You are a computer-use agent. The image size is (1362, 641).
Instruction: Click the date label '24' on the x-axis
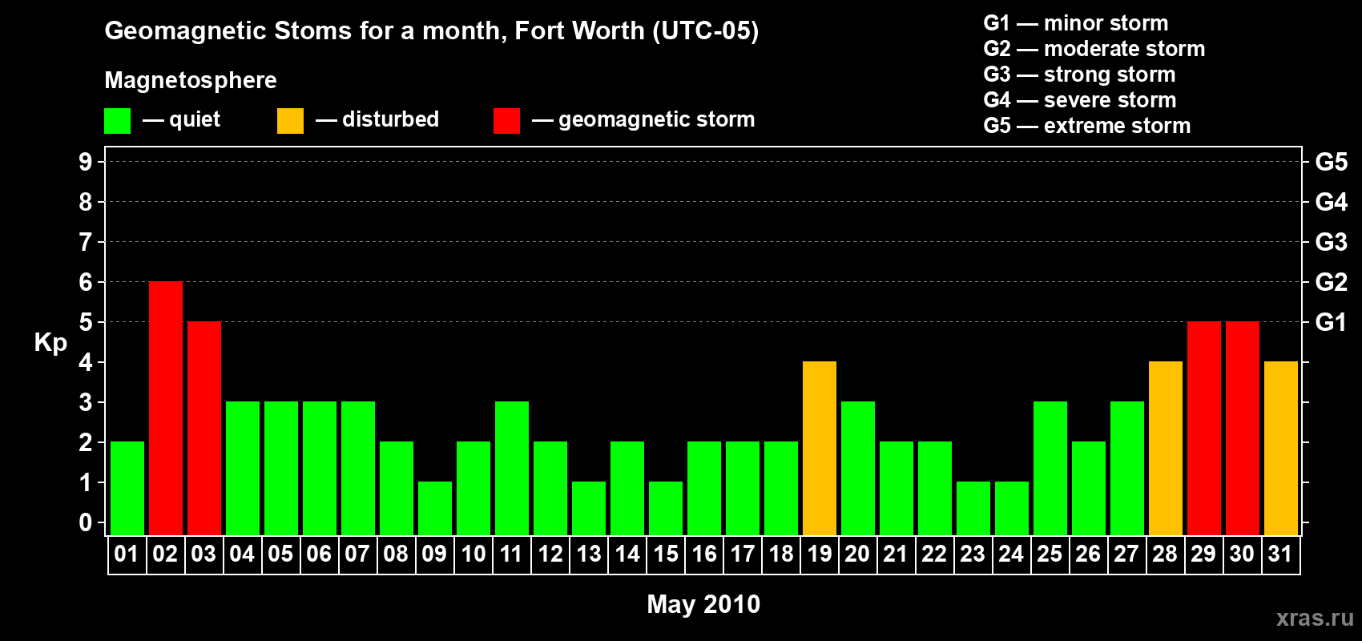point(1011,554)
